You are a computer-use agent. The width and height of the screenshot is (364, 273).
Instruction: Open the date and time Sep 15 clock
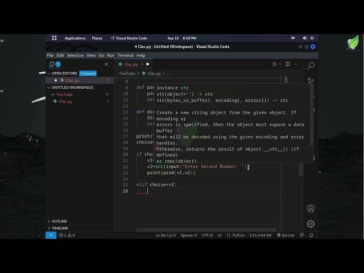coord(182,38)
